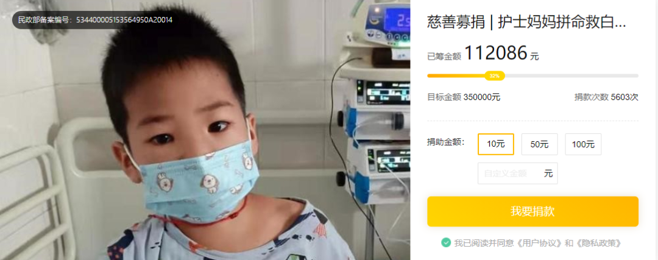The image size is (658, 260).
Task: Click the 捐款次数 5603次 counter
Action: tap(606, 97)
